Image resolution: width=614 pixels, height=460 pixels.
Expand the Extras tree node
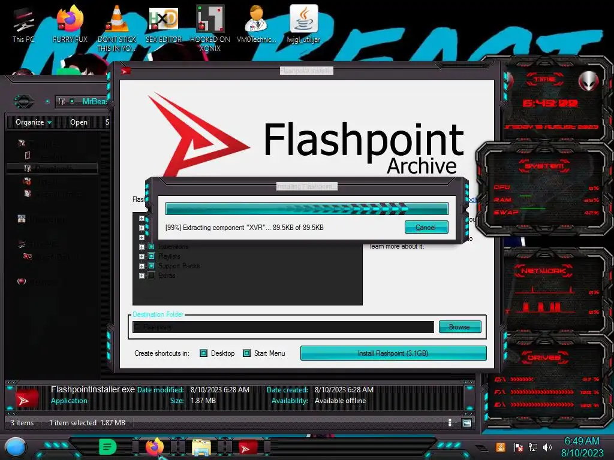click(142, 276)
